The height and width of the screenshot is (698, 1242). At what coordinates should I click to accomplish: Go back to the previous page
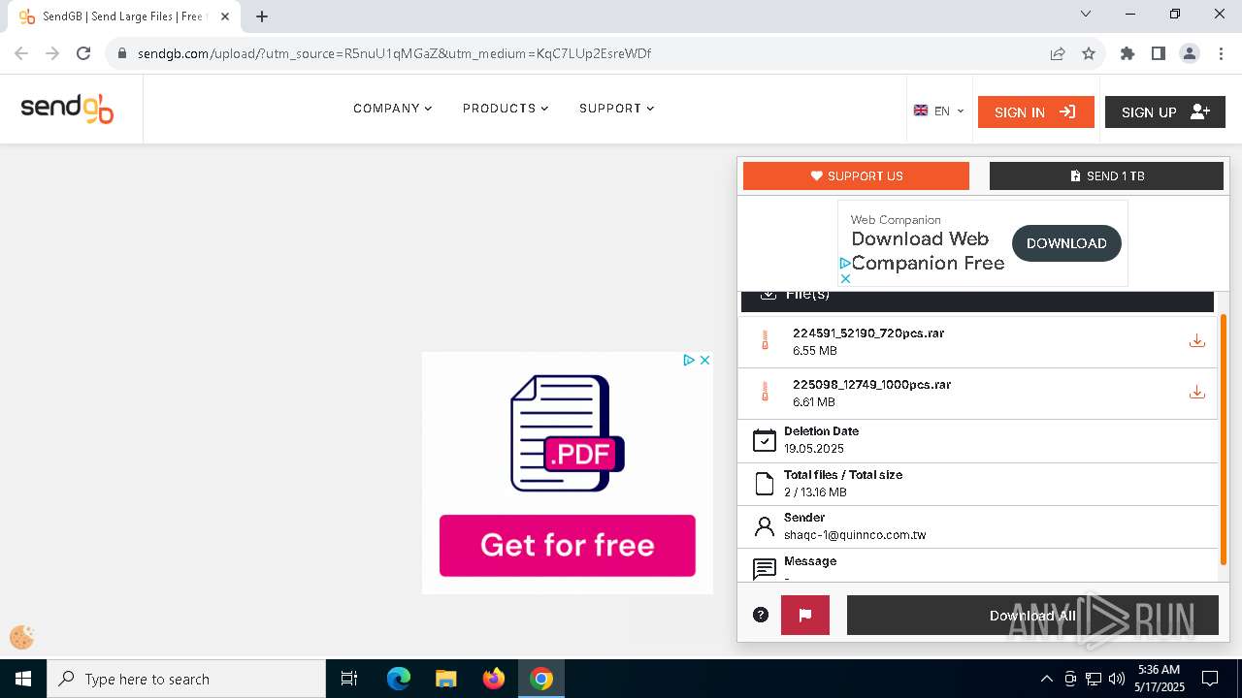[x=21, y=53]
